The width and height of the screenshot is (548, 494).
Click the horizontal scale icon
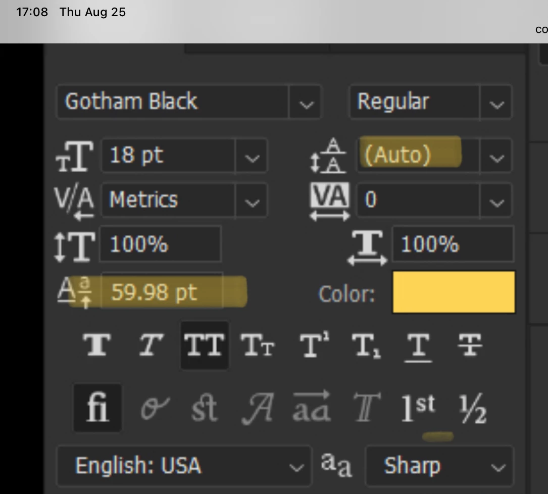tap(367, 248)
